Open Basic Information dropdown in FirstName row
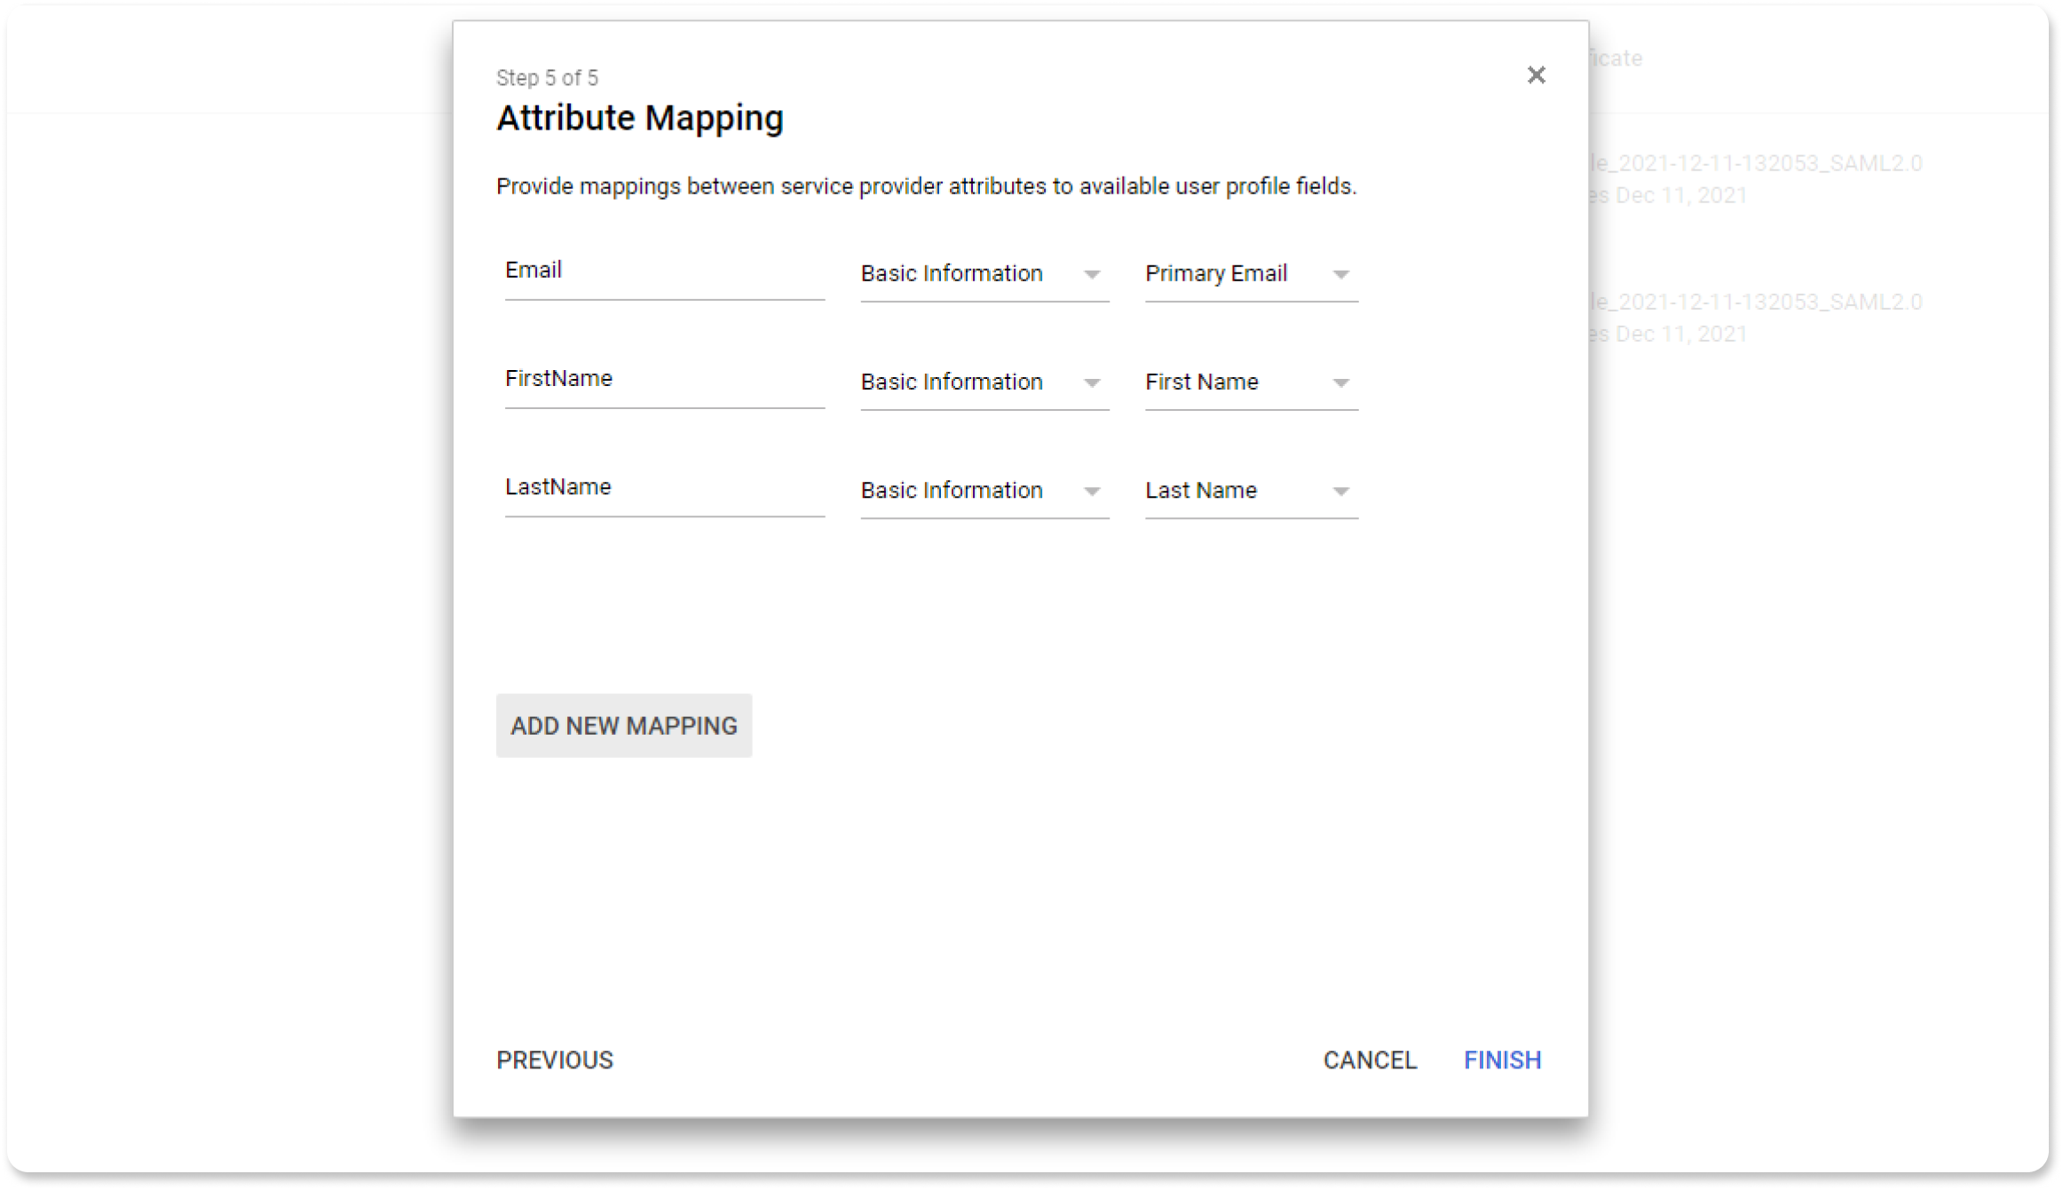Viewport: 2063px width, 1190px height. pos(983,382)
